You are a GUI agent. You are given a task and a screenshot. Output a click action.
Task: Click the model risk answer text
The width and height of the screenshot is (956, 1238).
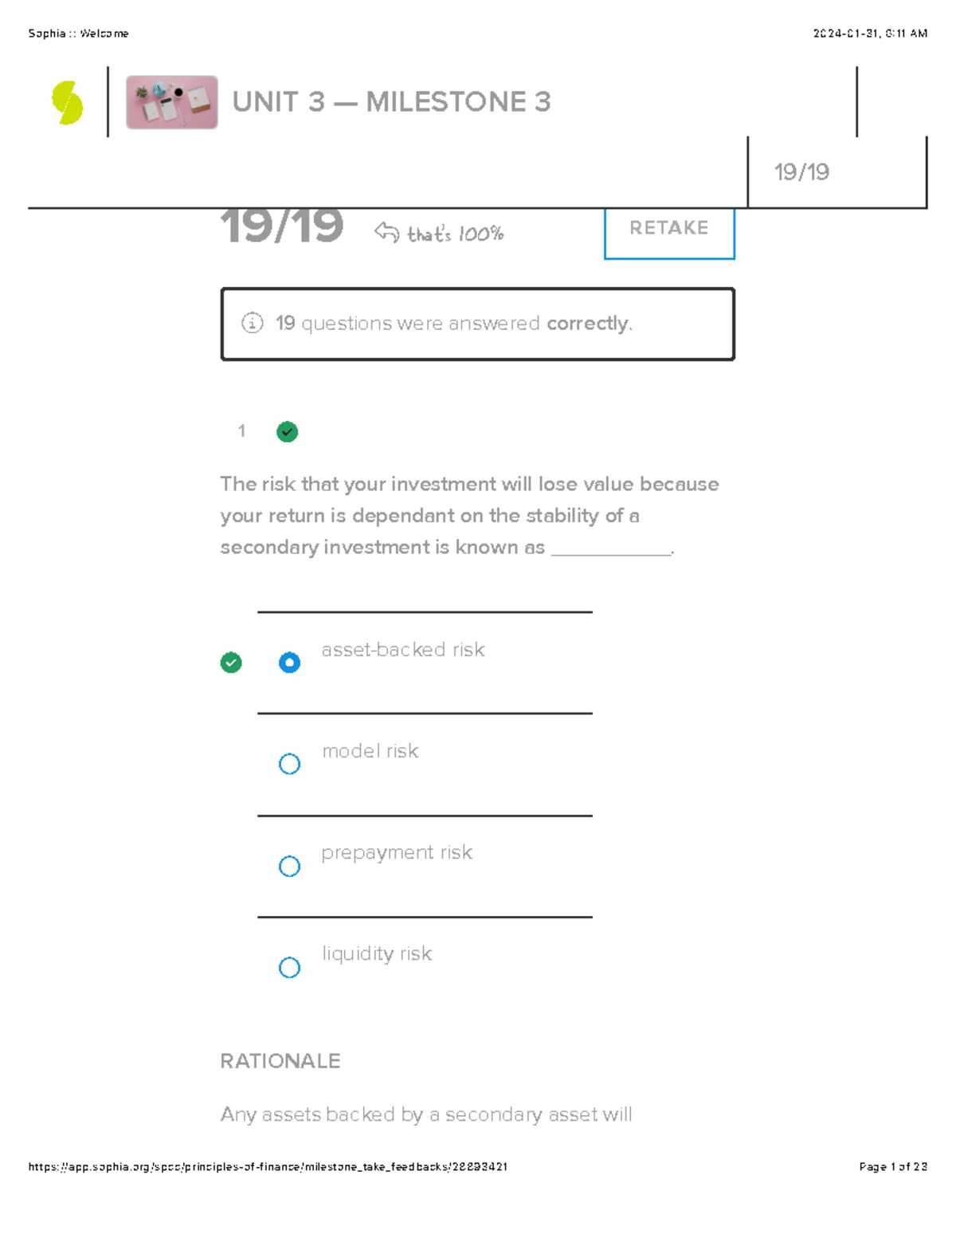pyautogui.click(x=370, y=751)
